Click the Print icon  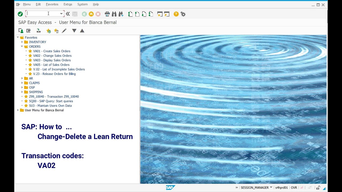(x=107, y=14)
